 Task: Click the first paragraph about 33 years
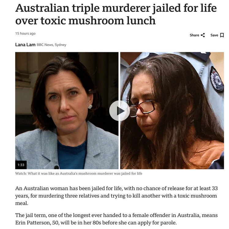pyautogui.click(x=116, y=196)
